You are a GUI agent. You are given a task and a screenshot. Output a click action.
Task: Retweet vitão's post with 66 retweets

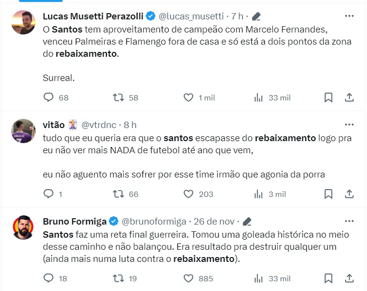(x=118, y=194)
